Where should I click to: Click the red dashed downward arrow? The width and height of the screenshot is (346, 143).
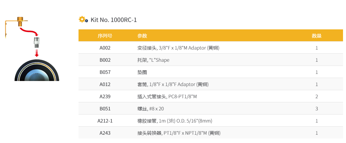[37, 53]
